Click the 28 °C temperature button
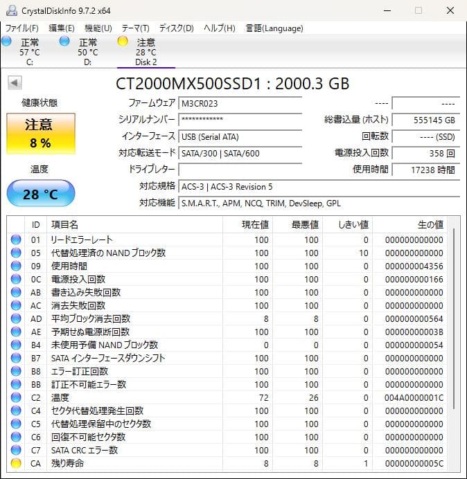This screenshot has height=479, width=467. click(41, 193)
